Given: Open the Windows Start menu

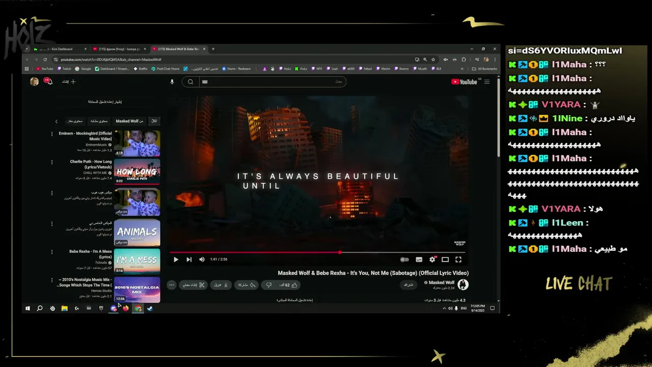Looking at the screenshot, I should coord(28,308).
